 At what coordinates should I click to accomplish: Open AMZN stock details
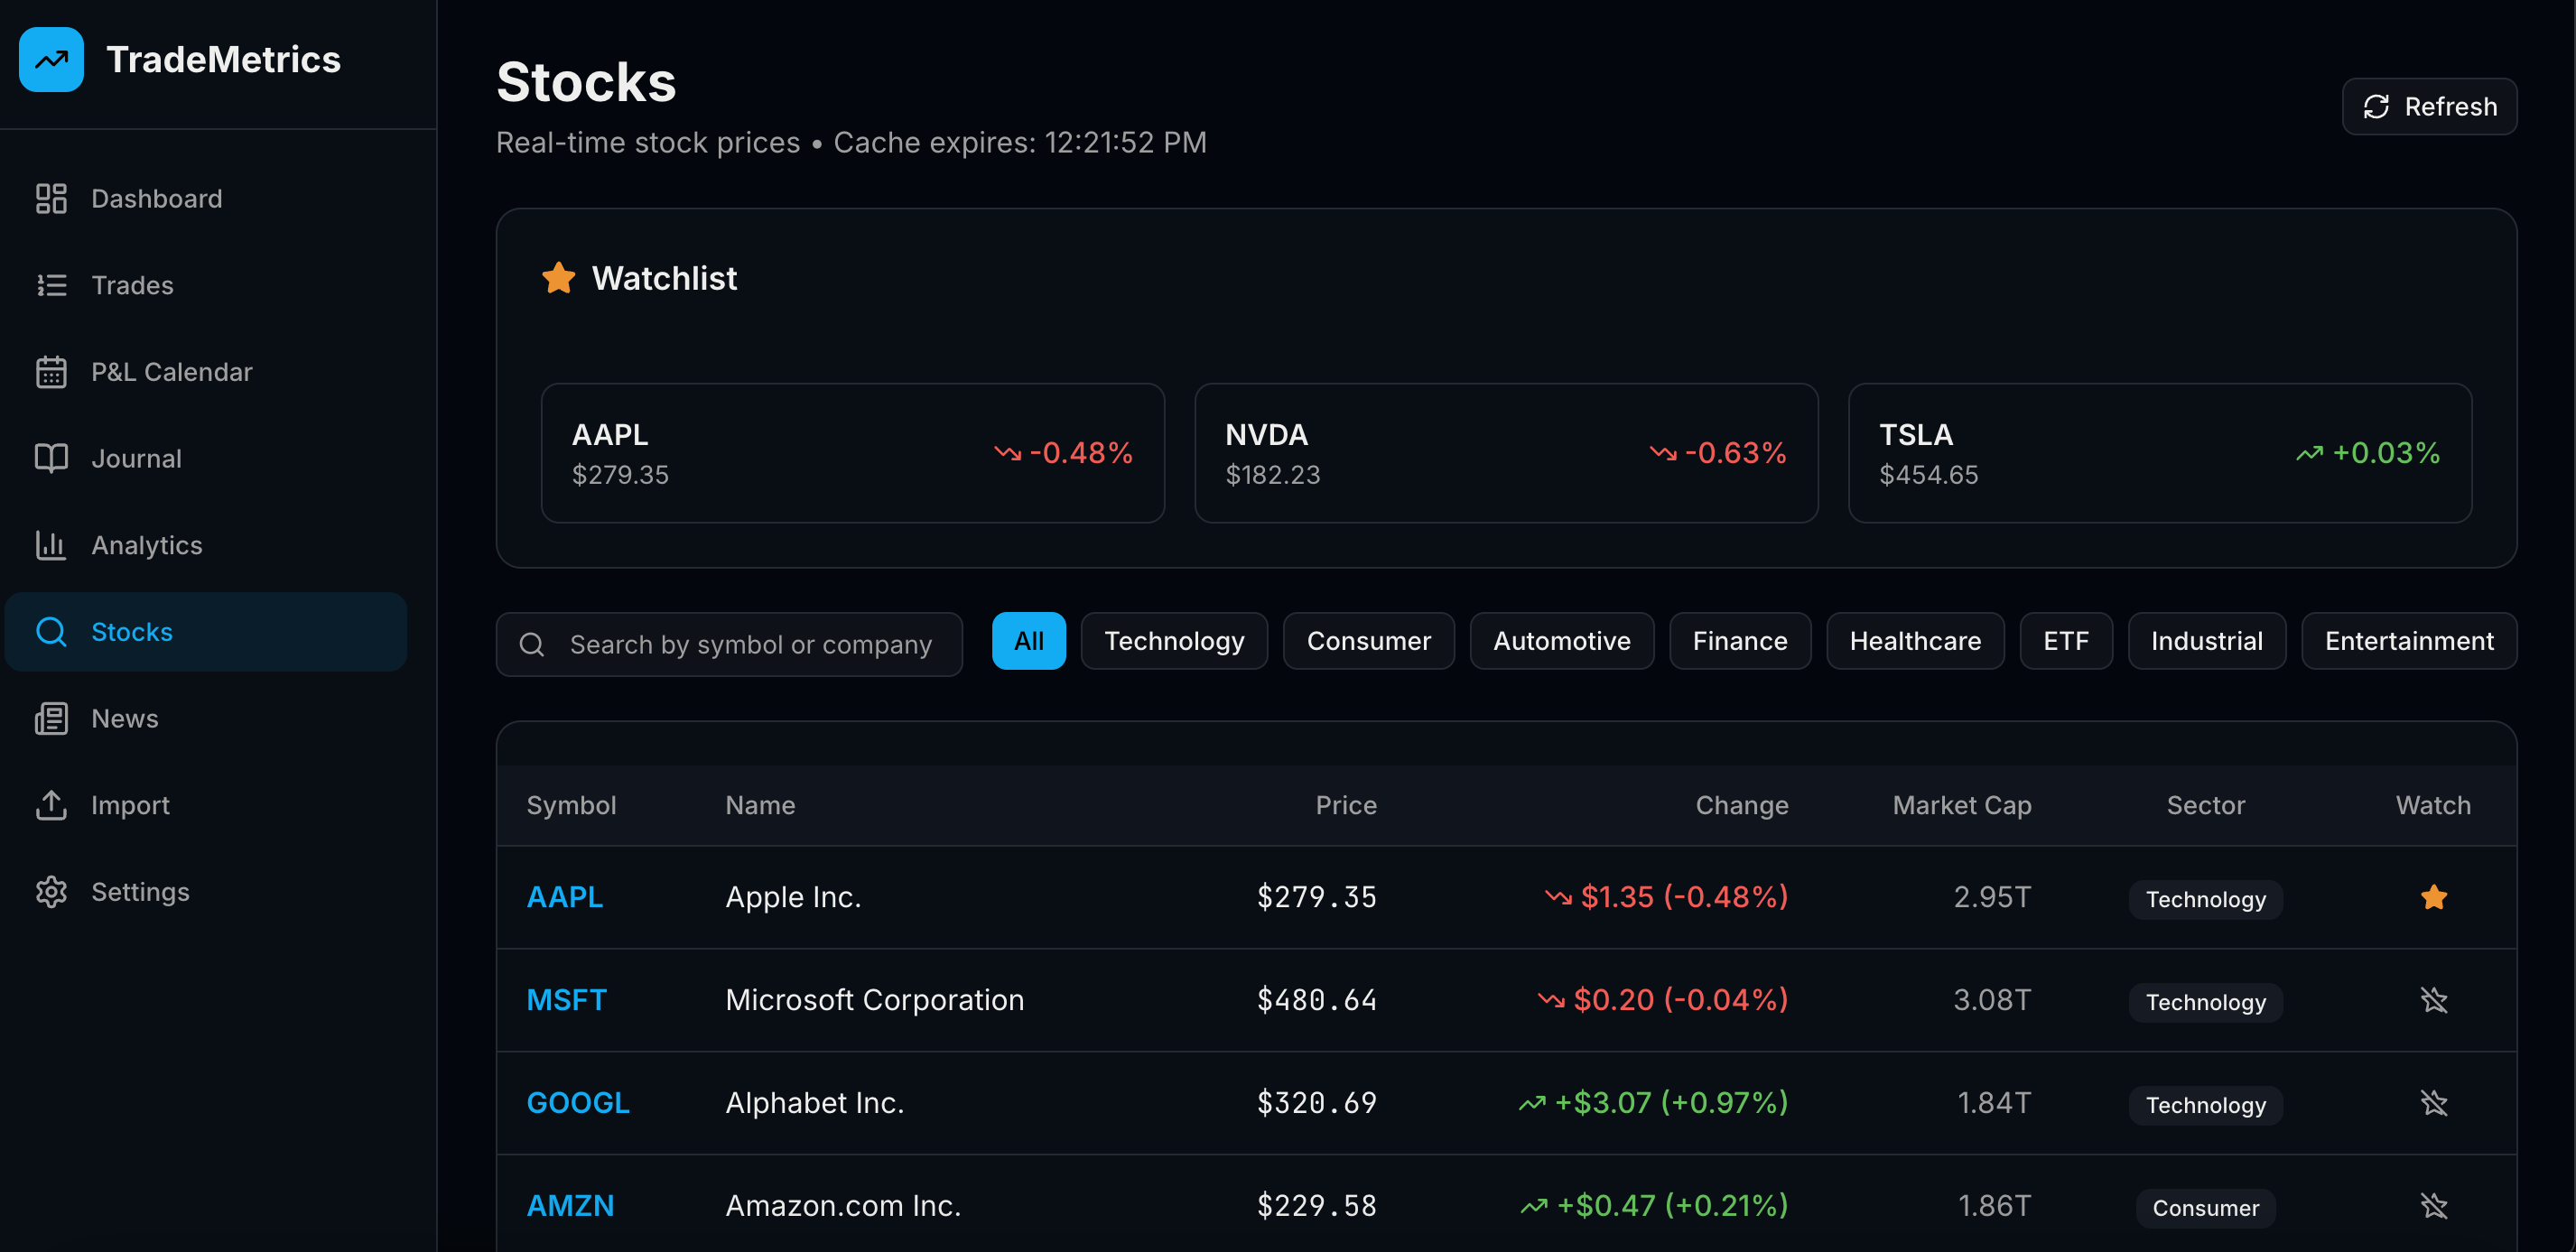click(569, 1205)
